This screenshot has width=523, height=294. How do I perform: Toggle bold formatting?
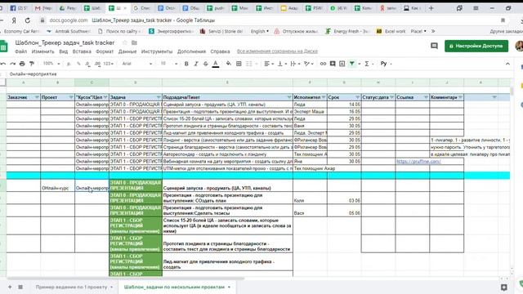click(x=186, y=64)
